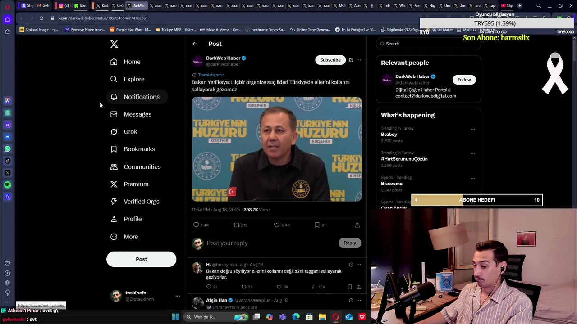Open Home in X navigation
The width and height of the screenshot is (577, 324).
[x=126, y=62]
